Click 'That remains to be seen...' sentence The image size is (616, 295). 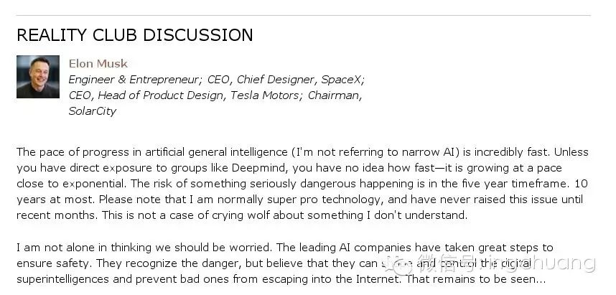[475, 279]
